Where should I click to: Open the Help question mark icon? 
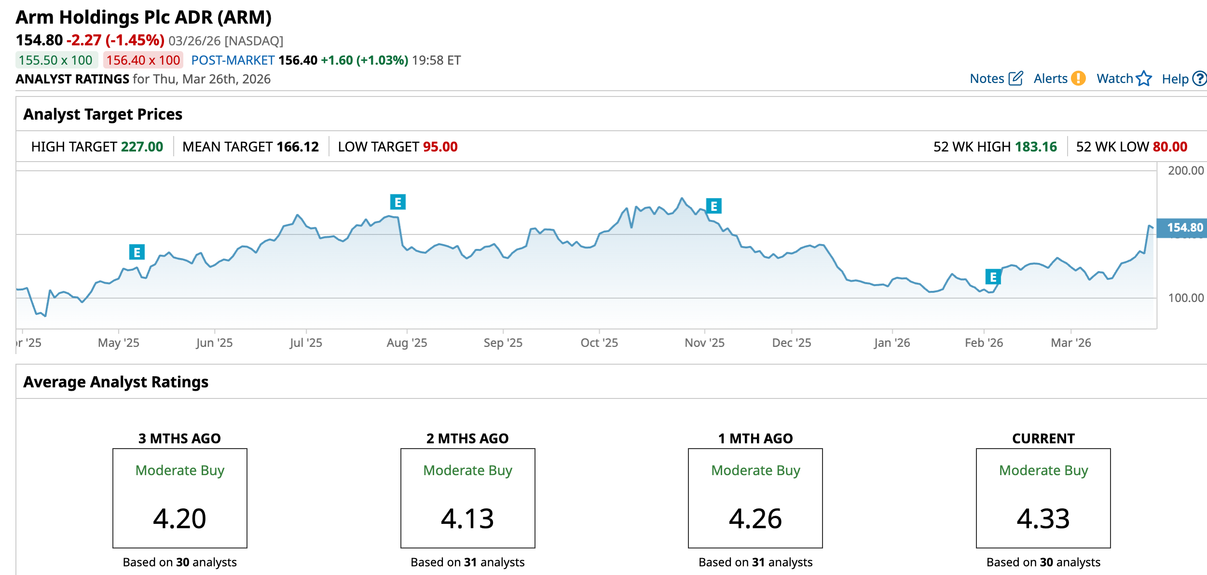1199,79
